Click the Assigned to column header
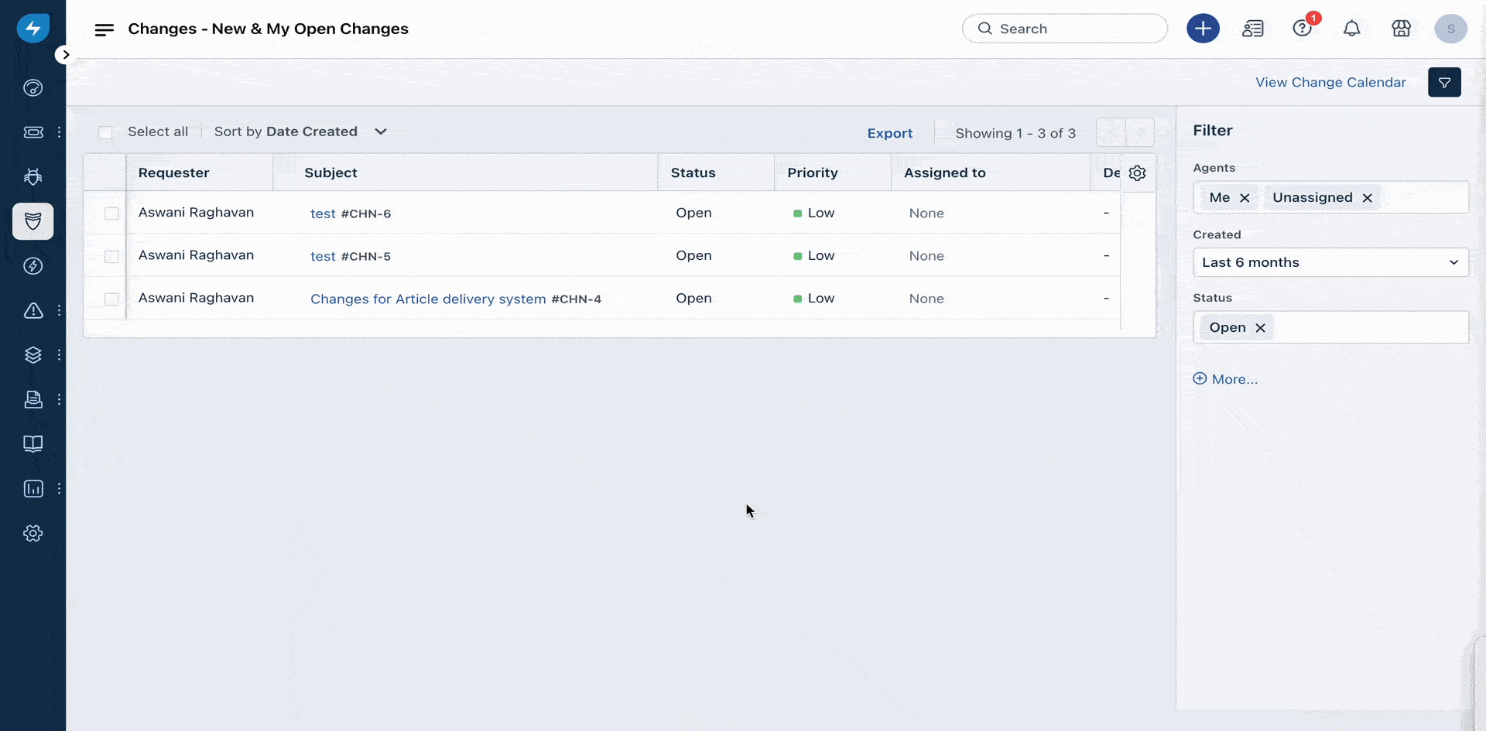1486x731 pixels. click(x=945, y=173)
